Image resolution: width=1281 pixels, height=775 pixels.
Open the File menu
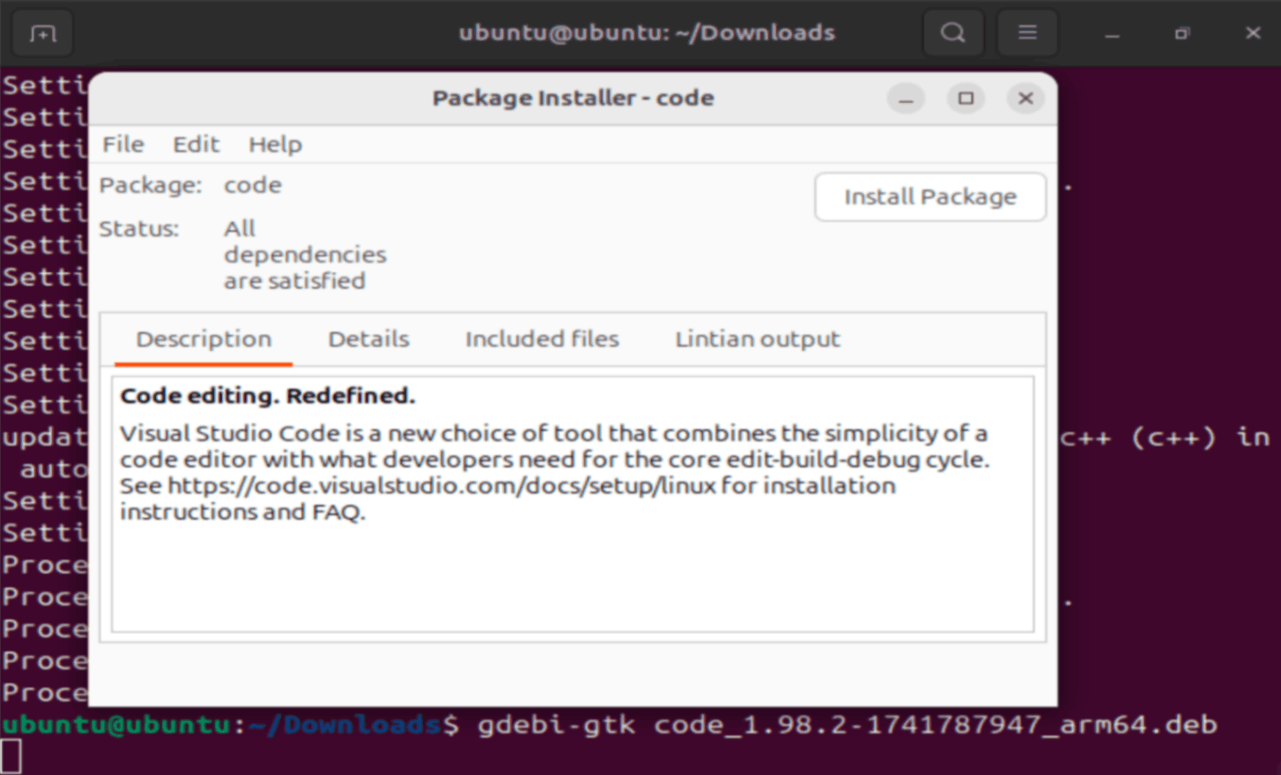click(x=122, y=144)
